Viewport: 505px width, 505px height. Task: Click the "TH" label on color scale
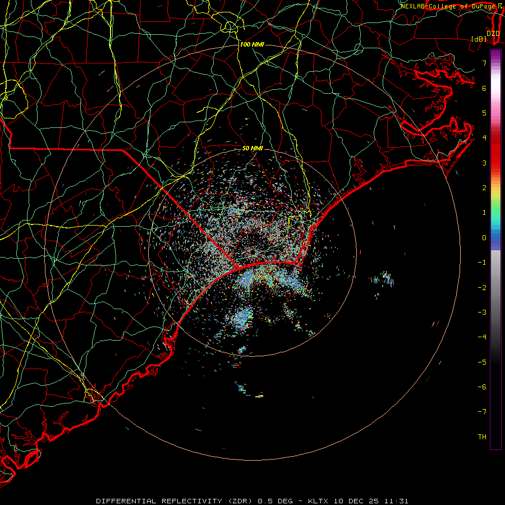click(482, 437)
